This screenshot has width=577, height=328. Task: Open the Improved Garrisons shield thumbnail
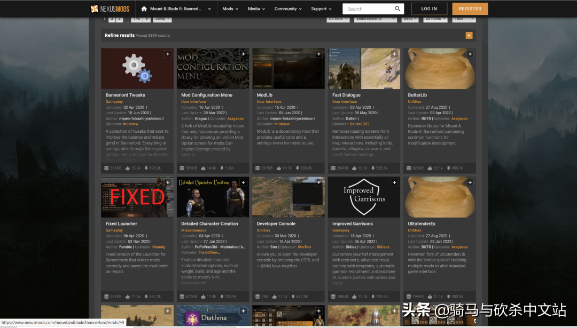coord(364,197)
